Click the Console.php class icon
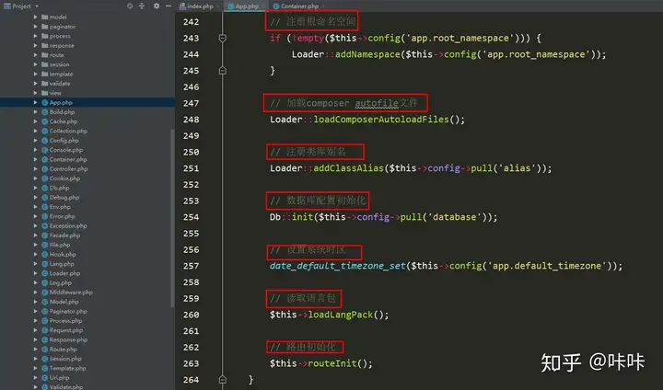This screenshot has height=390, width=663. pos(45,150)
